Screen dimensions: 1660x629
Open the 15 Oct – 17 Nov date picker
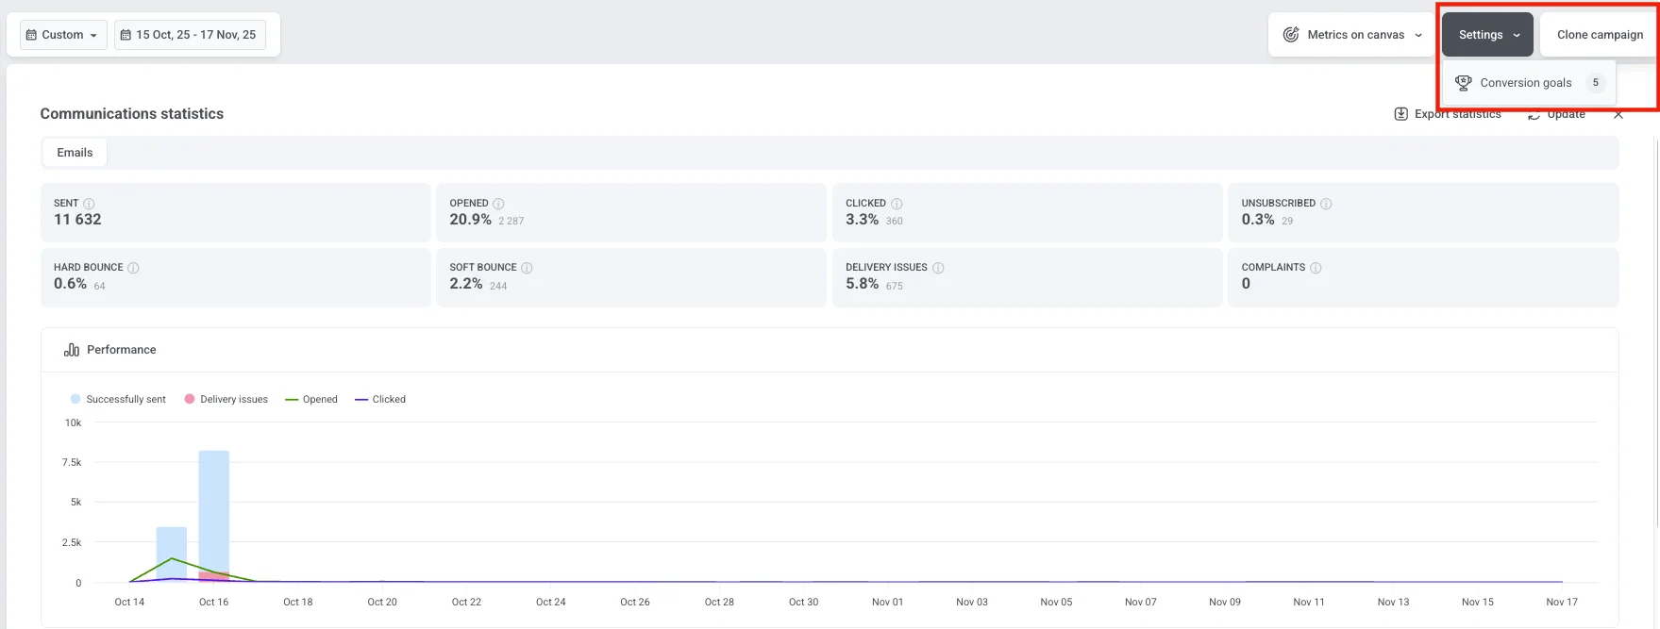click(190, 35)
